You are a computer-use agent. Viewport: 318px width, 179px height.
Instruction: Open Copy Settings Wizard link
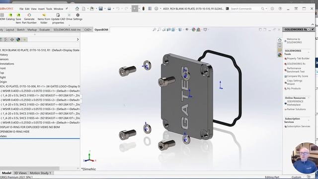coord(295,82)
